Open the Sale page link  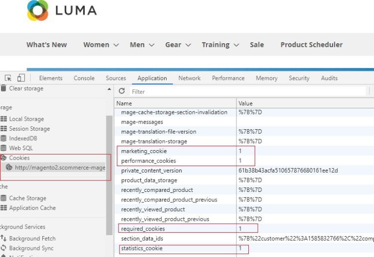[x=257, y=45]
